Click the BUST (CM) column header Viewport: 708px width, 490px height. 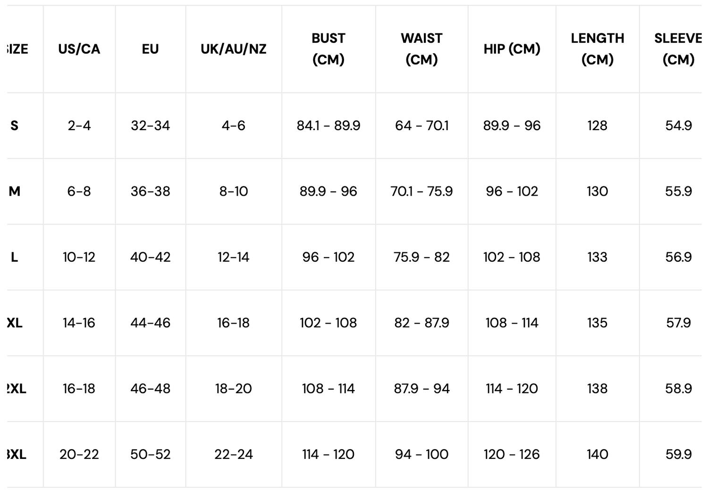[329, 49]
